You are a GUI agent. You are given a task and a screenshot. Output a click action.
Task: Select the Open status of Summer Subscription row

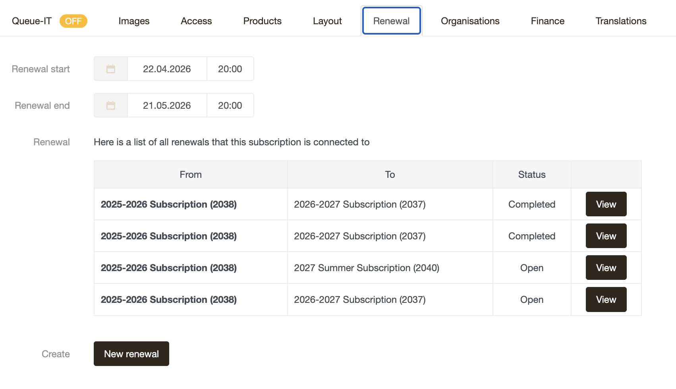[532, 268]
